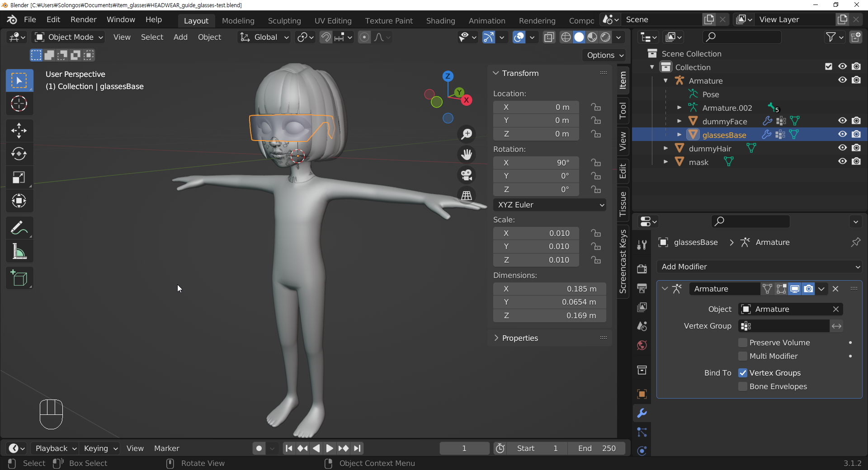Viewport: 868px width, 470px height.
Task: Switch to Shading workspace tab
Action: [440, 21]
